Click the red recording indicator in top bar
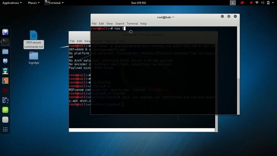 251,3
